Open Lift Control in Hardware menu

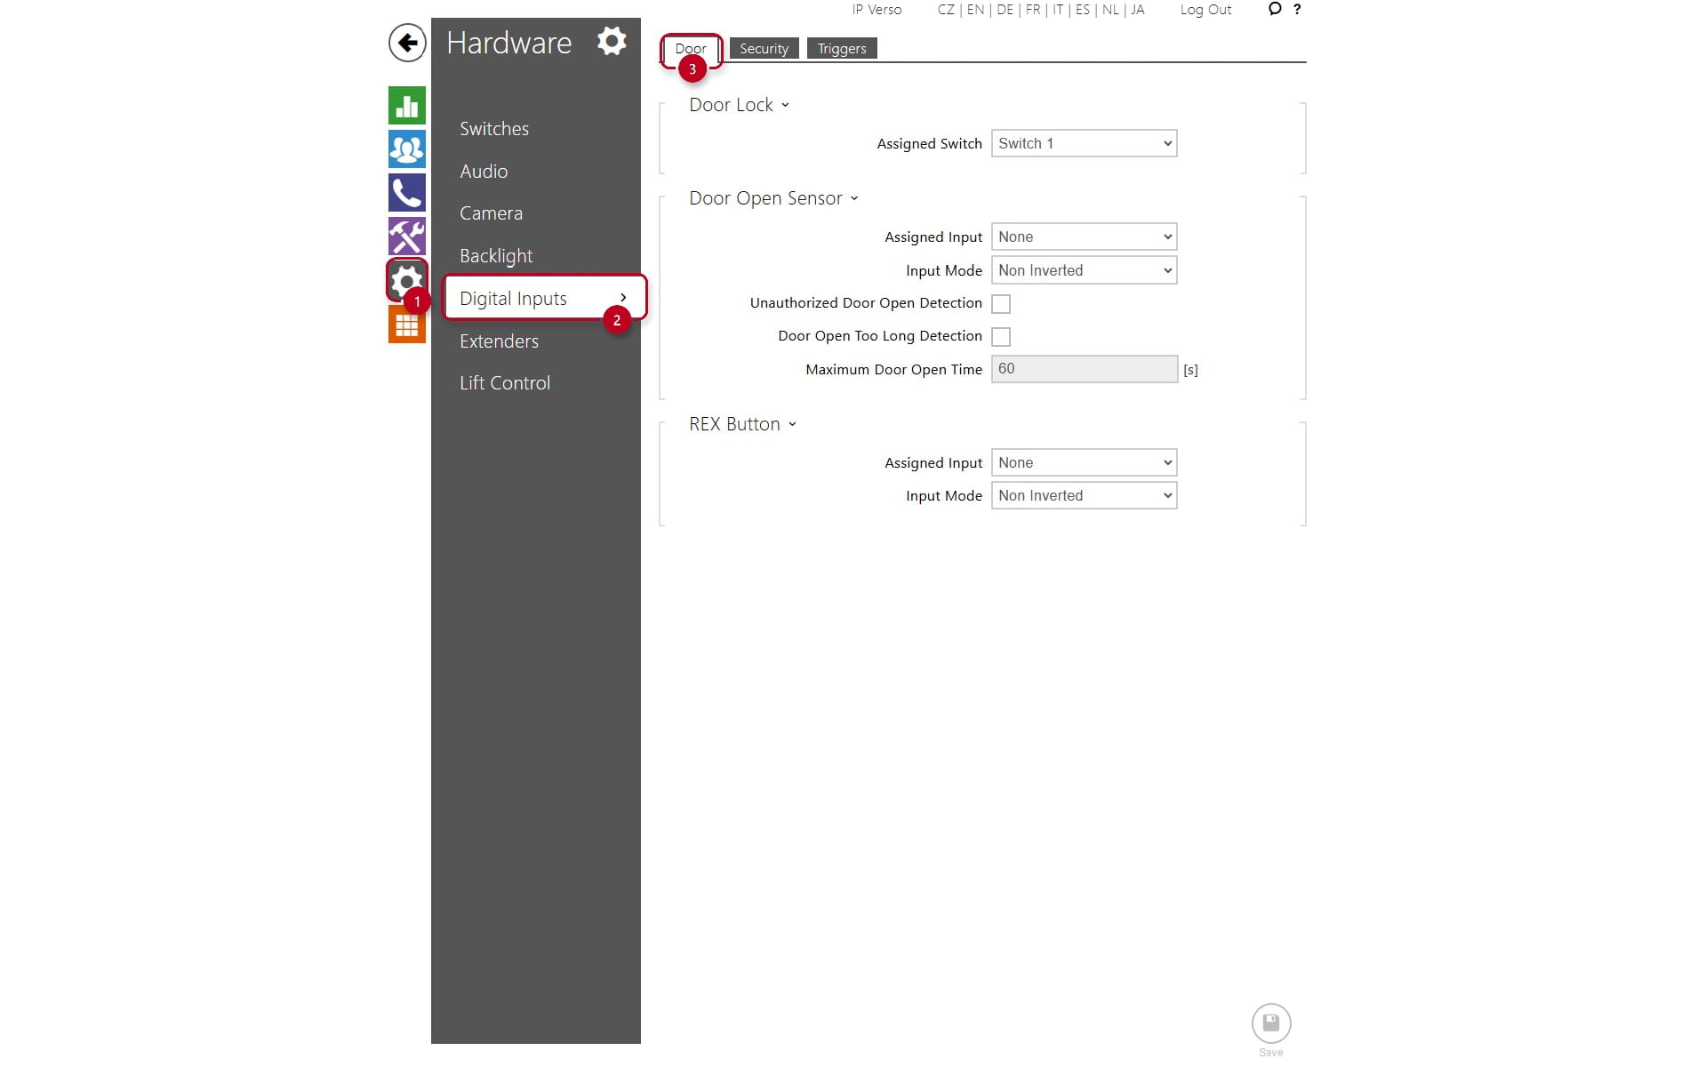(x=505, y=383)
